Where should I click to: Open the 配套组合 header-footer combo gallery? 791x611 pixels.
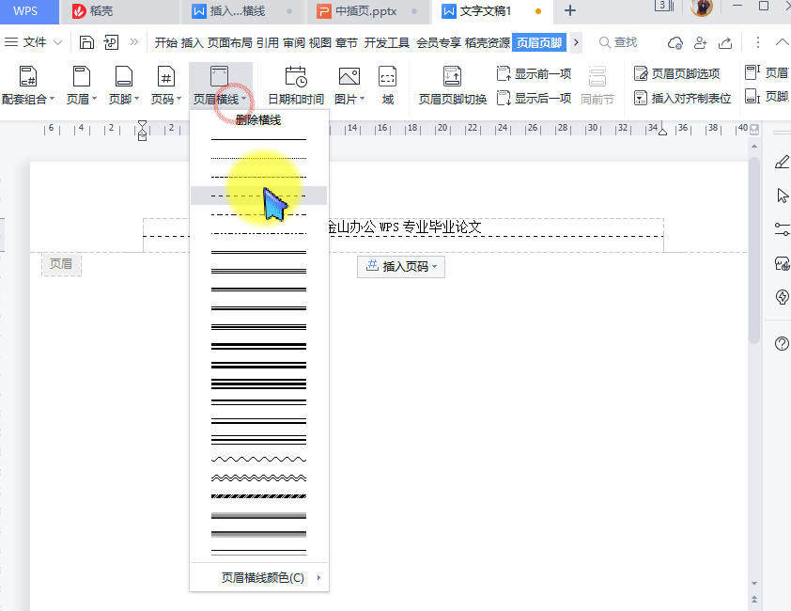pyautogui.click(x=28, y=85)
